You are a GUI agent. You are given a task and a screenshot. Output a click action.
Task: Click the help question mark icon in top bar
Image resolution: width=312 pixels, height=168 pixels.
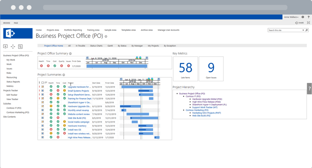tap(308, 17)
